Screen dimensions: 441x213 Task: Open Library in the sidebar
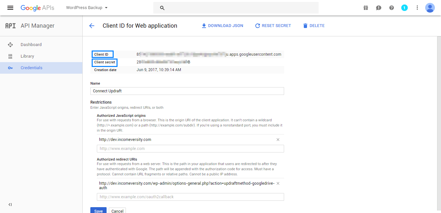tap(41, 56)
